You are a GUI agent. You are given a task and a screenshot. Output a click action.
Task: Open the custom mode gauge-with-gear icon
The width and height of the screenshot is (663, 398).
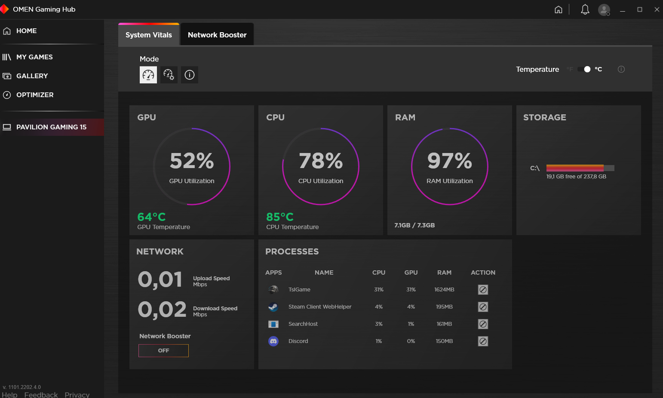(169, 75)
